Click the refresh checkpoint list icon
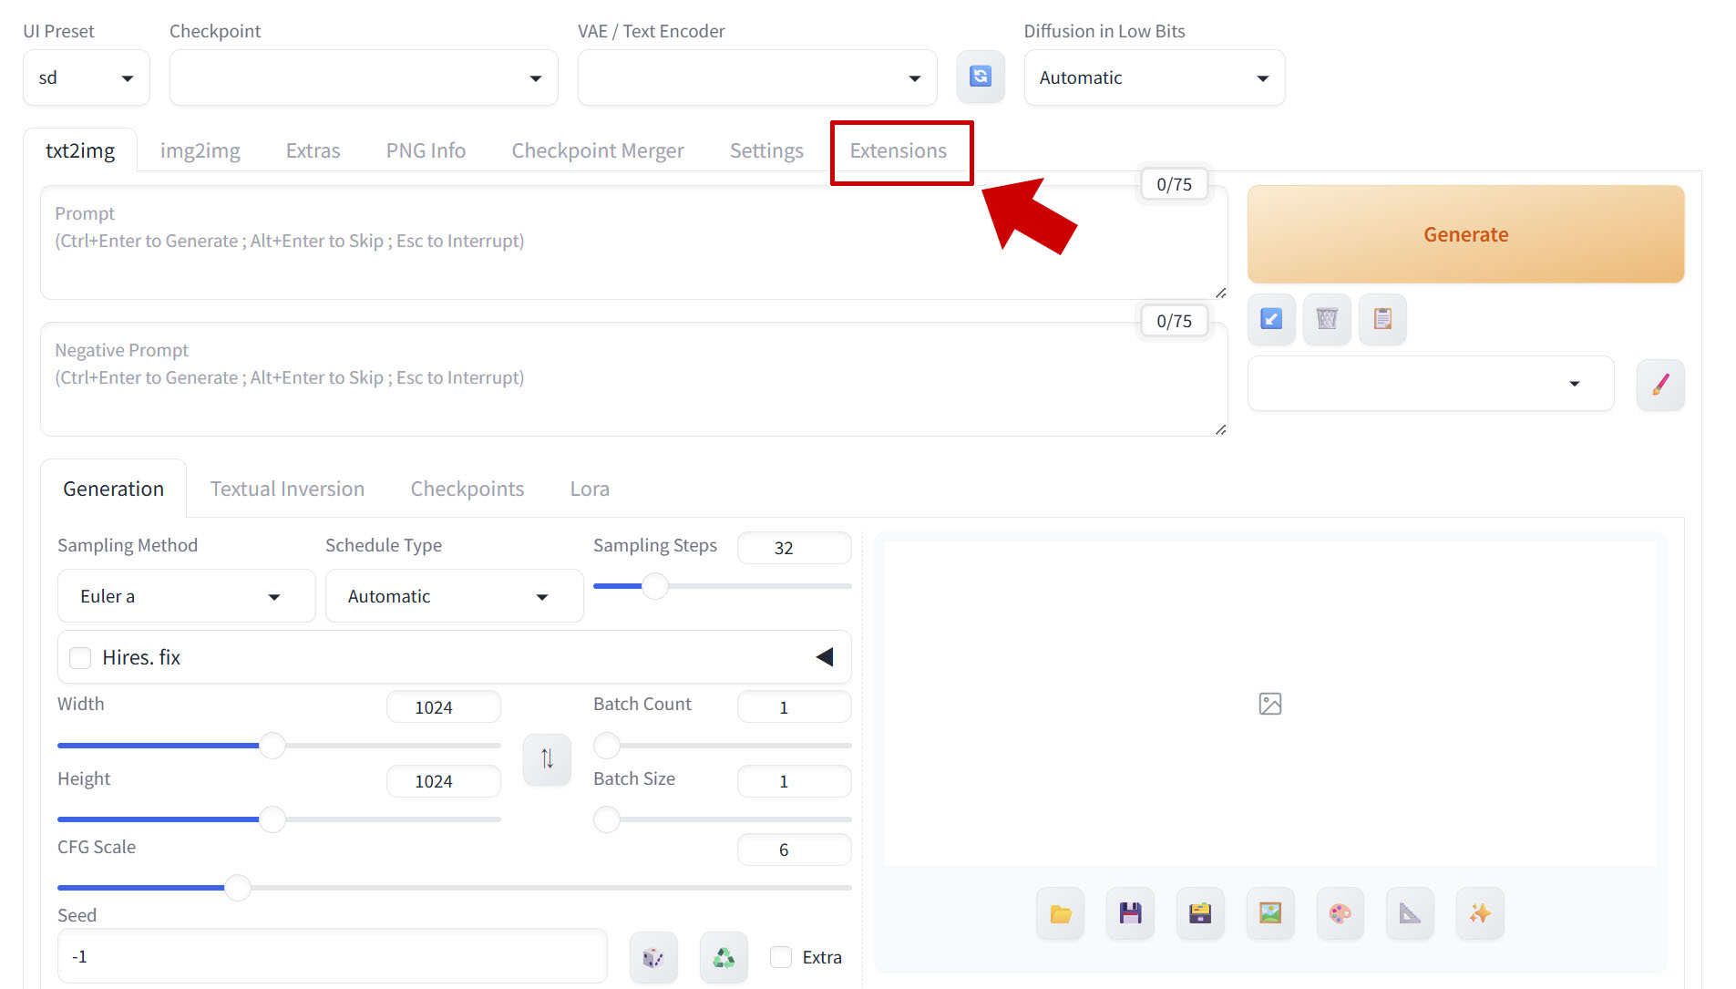The height and width of the screenshot is (989, 1736). pos(981,77)
